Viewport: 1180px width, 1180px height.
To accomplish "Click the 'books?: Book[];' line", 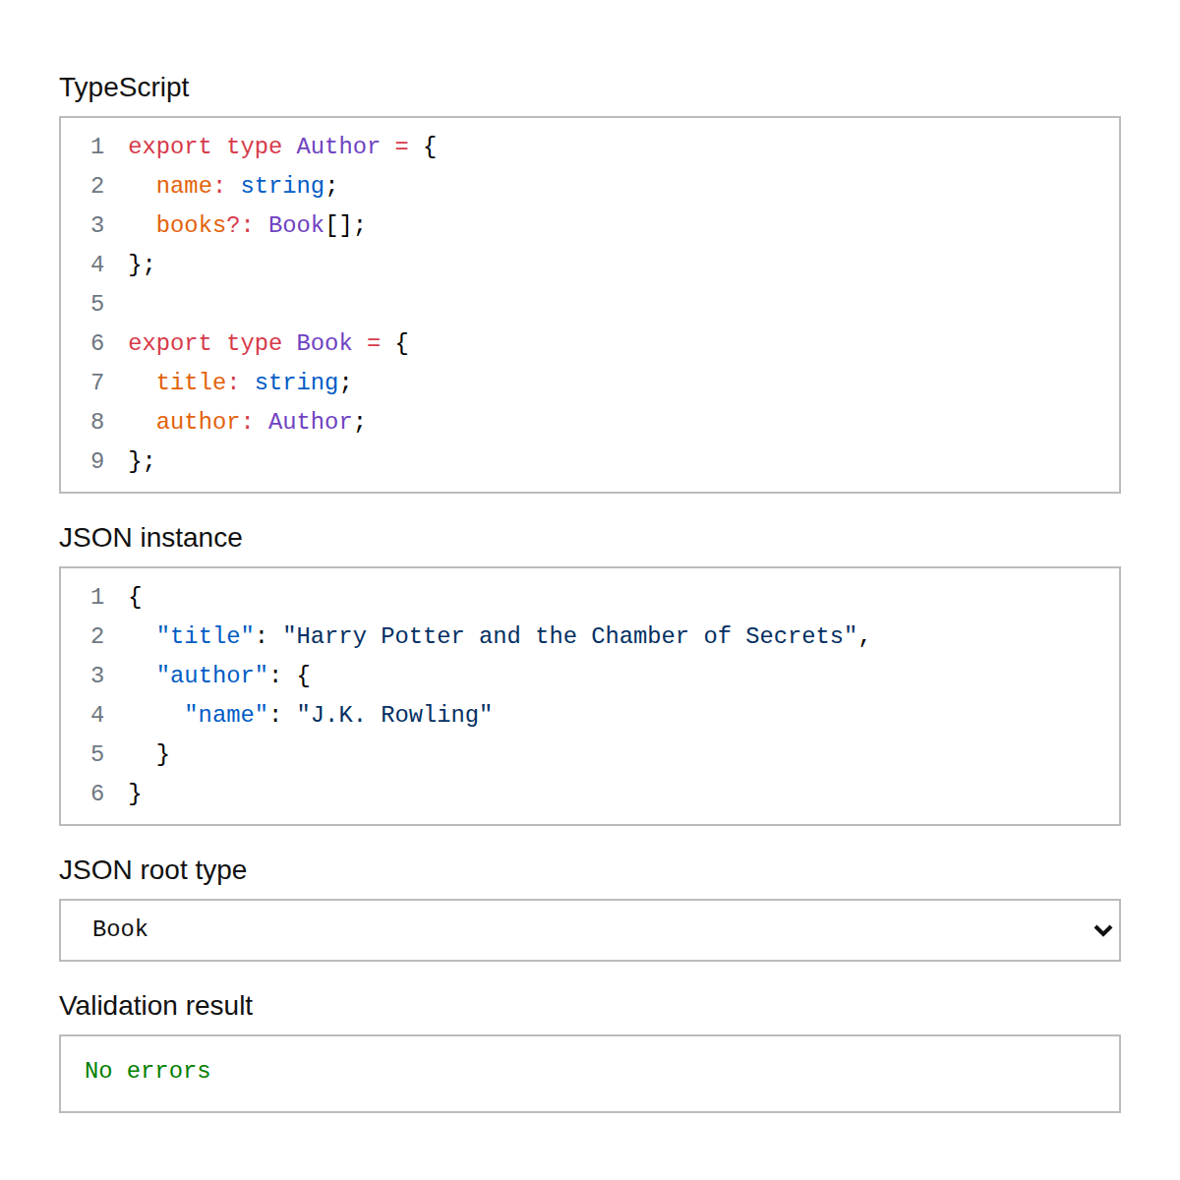I will pos(261,225).
